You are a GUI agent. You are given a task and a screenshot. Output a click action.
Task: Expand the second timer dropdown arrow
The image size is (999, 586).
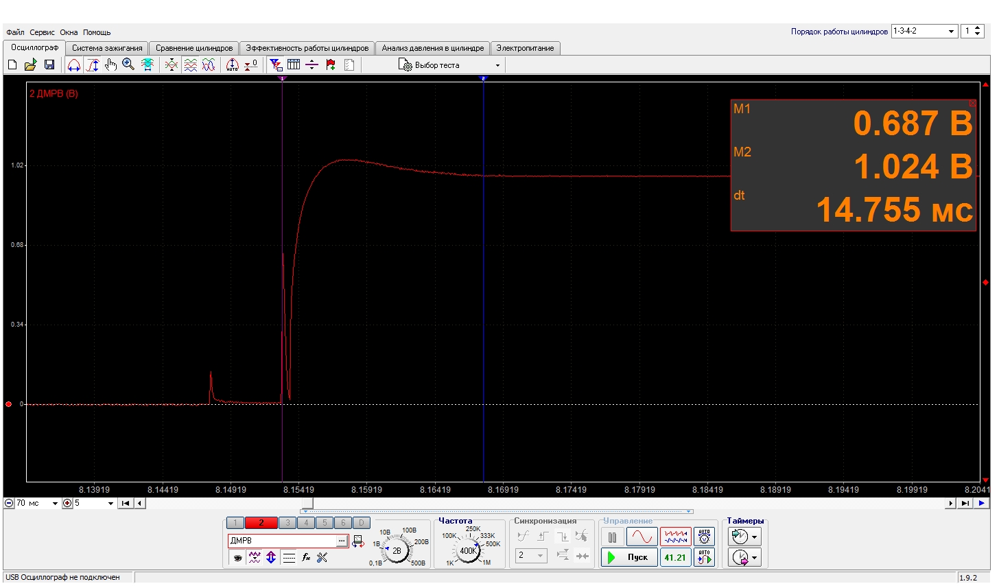755,557
